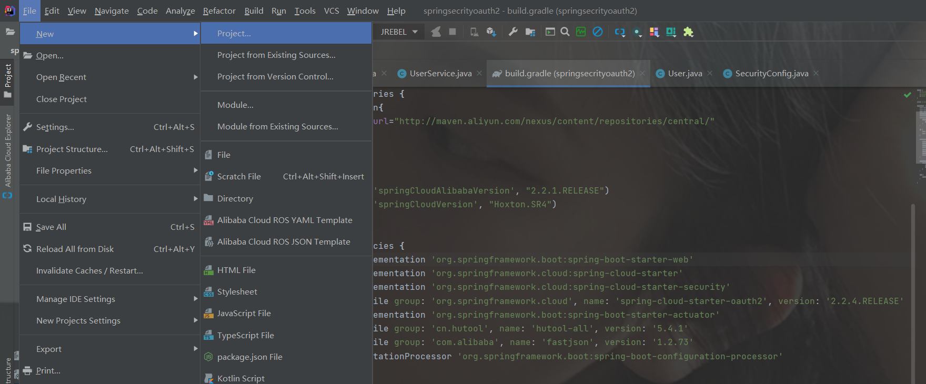Click Reload All from Disk
The width and height of the screenshot is (926, 384).
(x=110, y=249)
